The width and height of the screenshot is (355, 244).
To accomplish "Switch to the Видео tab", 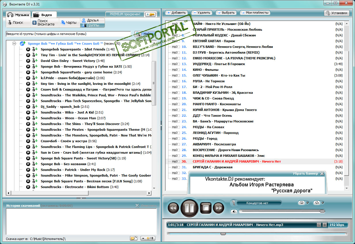I will (x=44, y=15).
